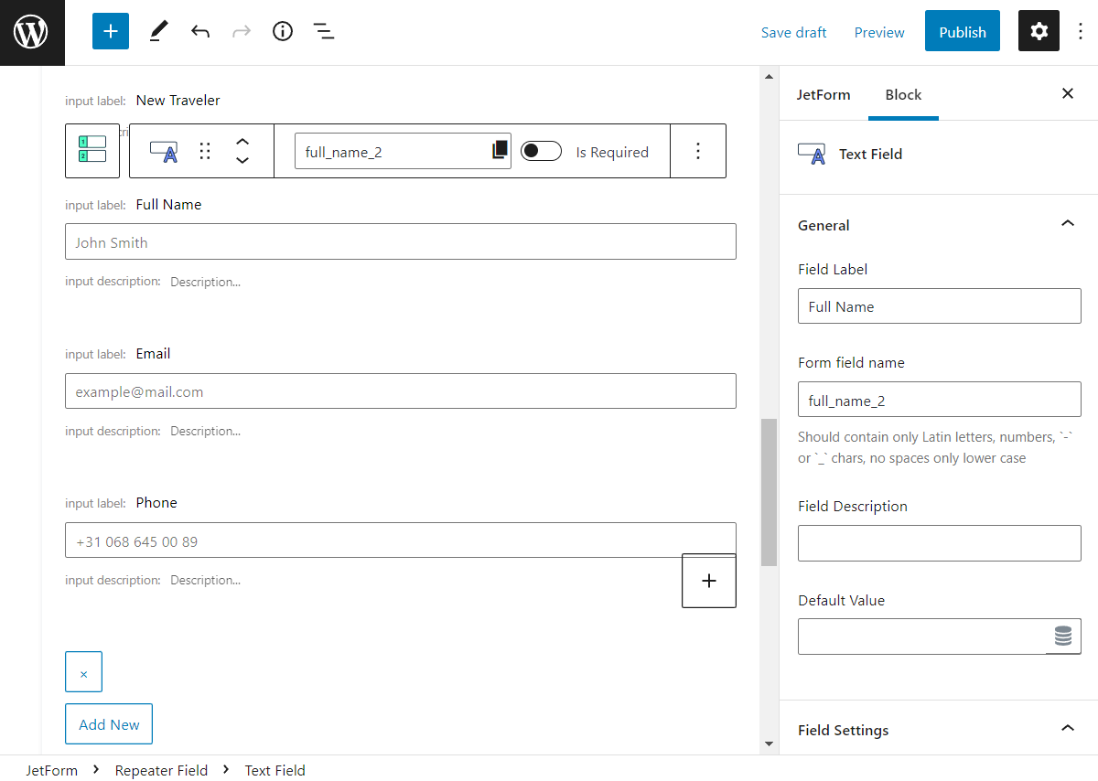Collapse the General settings section
1098x781 pixels.
[x=1067, y=223]
